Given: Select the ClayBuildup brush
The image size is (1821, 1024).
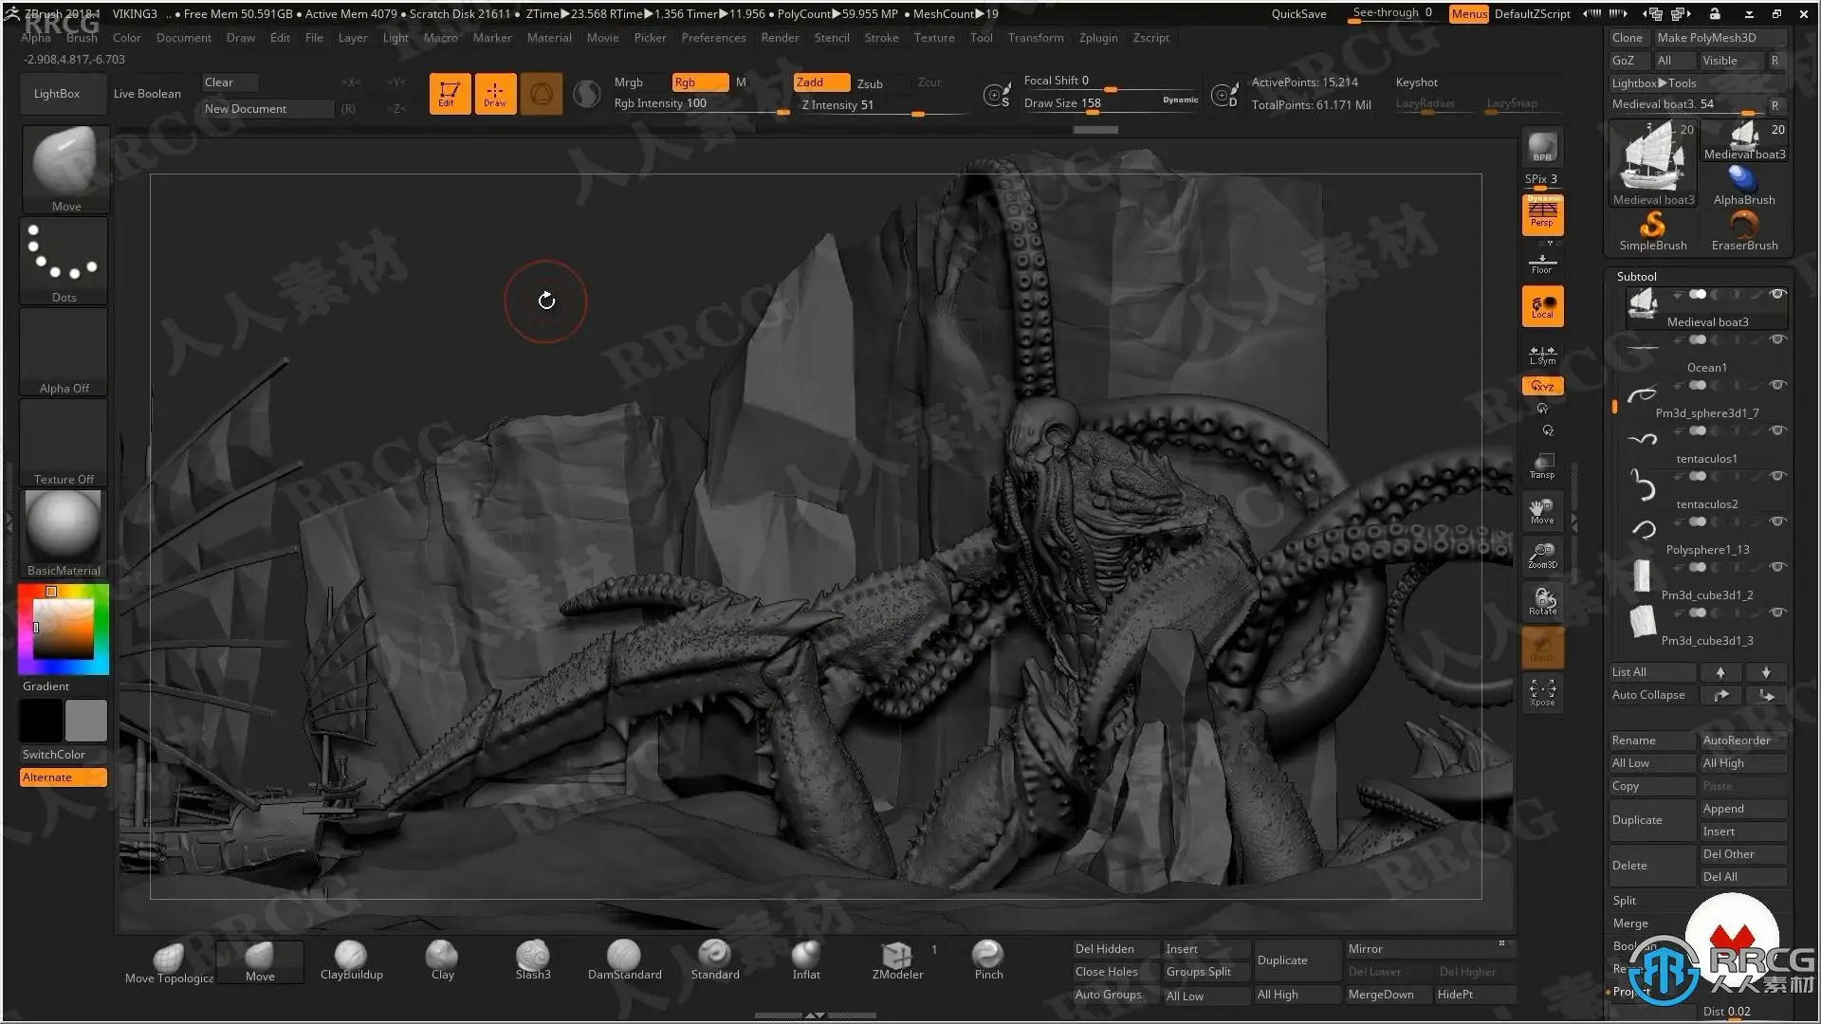Looking at the screenshot, I should 351,961.
